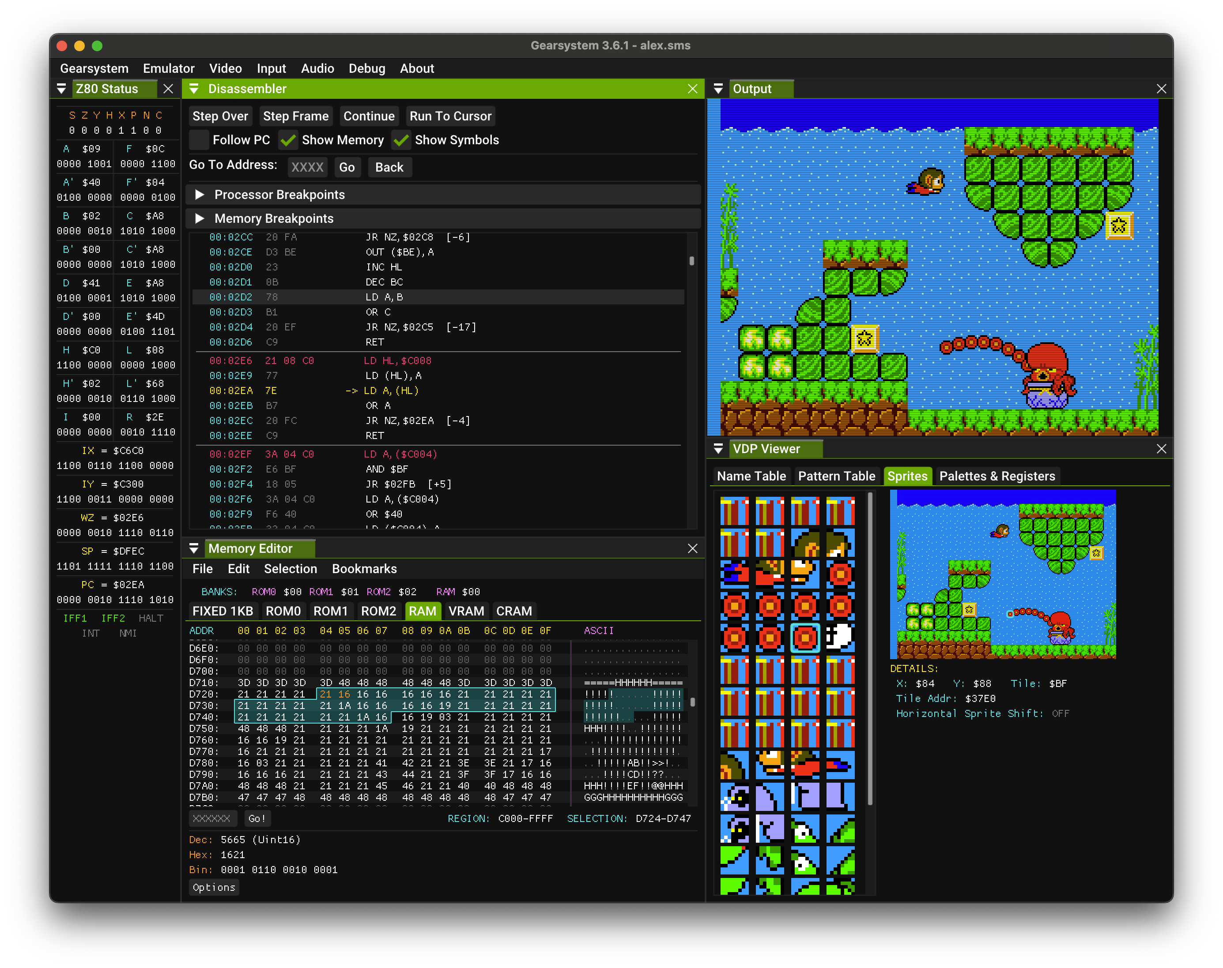
Task: Click the Go To Address input field
Action: [307, 167]
